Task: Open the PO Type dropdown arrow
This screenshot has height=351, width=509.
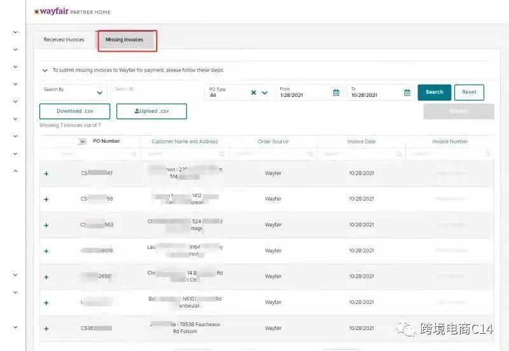Action: pos(265,92)
